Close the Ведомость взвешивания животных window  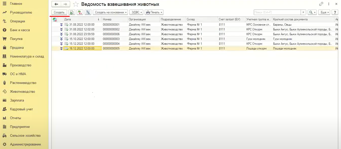pos(336,4)
